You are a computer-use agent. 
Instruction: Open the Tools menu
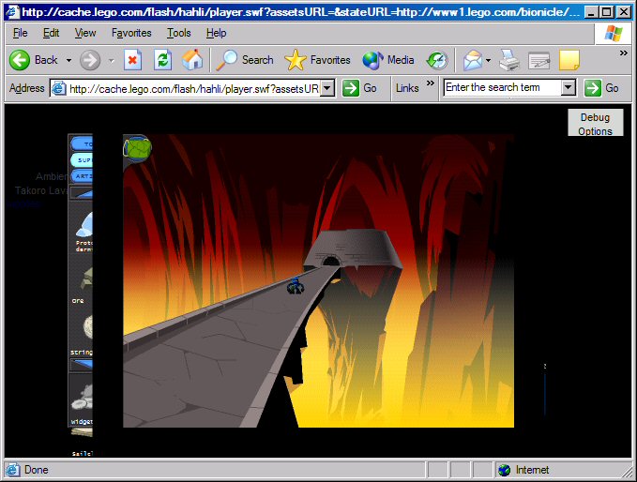pos(179,33)
